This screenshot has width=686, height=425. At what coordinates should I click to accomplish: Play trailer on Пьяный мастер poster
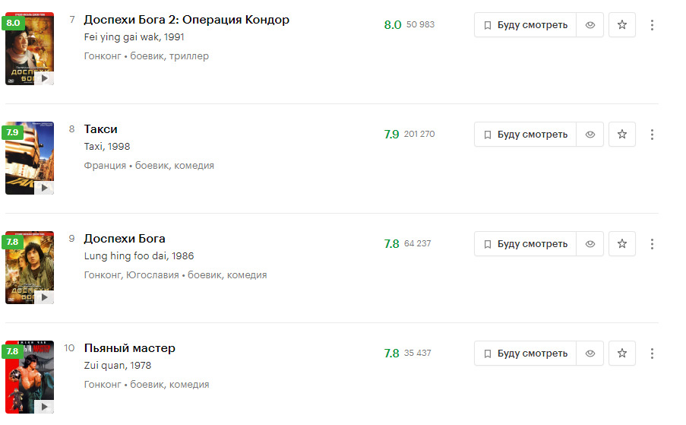pyautogui.click(x=45, y=406)
